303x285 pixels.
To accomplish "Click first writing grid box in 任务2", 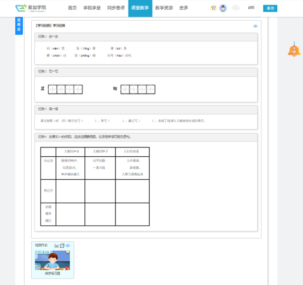I will (53, 90).
